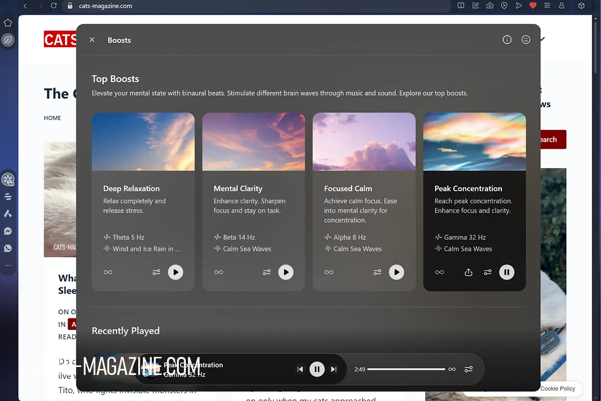Open player bar mixer settings

468,369
